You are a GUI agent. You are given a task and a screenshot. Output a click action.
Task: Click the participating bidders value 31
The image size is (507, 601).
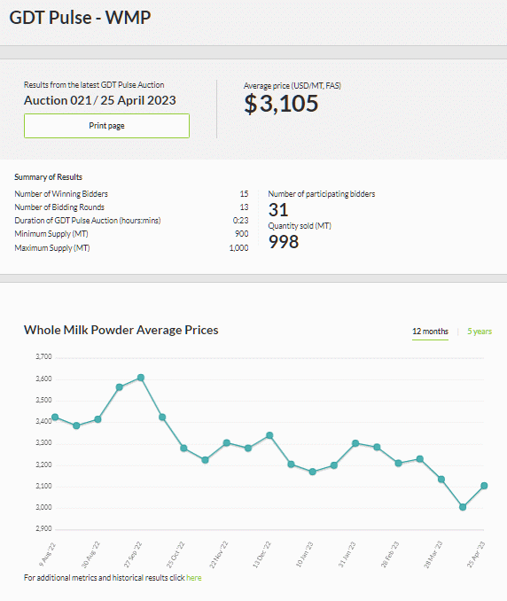point(278,210)
